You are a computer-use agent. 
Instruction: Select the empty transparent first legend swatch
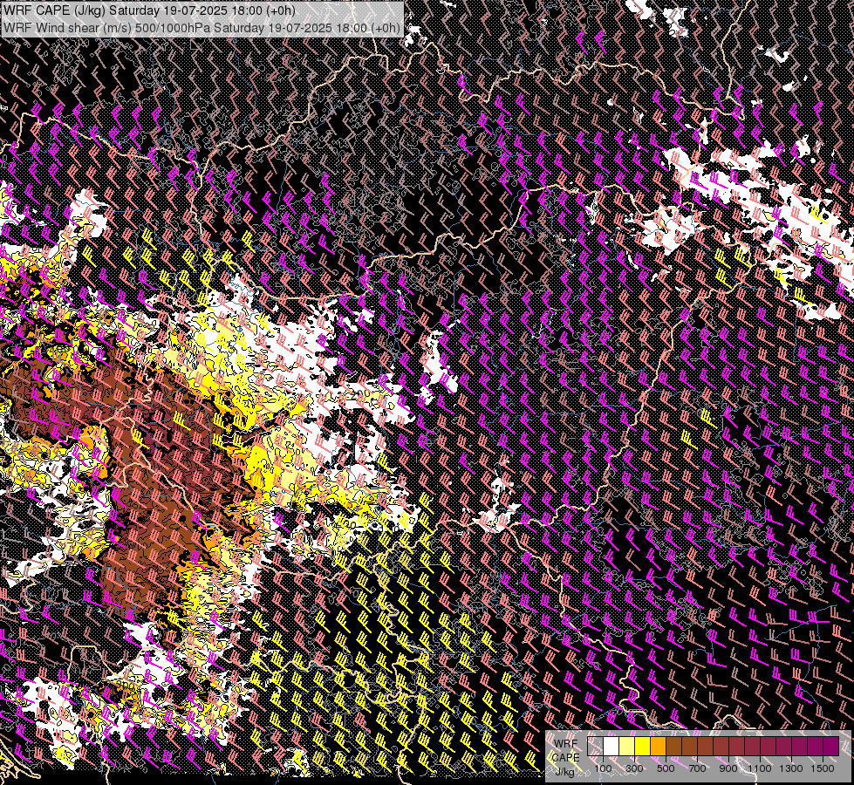click(595, 746)
